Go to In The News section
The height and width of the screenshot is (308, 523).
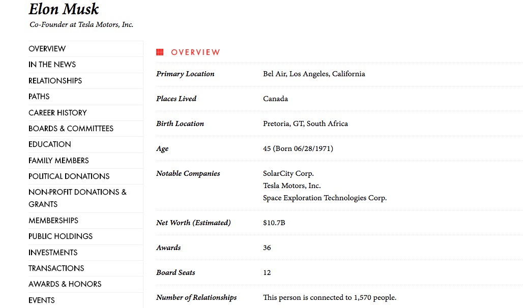coord(52,65)
